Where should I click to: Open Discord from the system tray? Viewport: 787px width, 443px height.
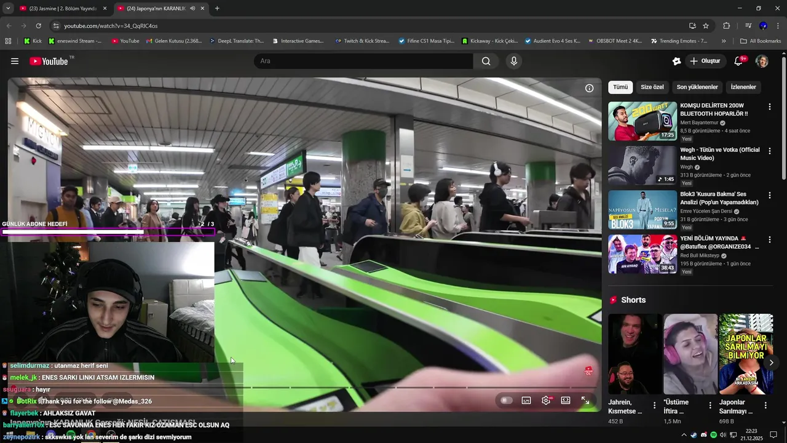coord(703,435)
